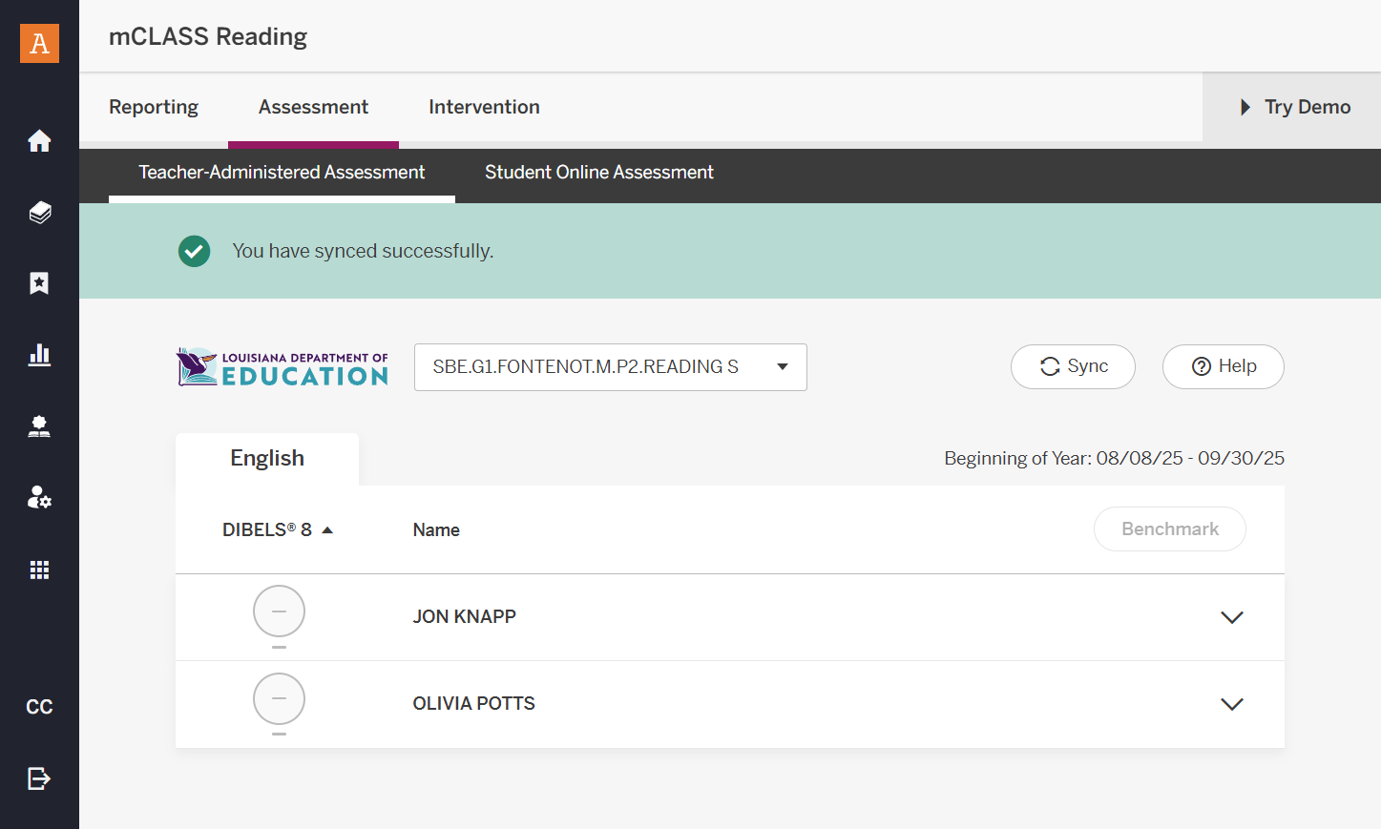1381x829 pixels.
Task: Expand the Jon Knapp row chevron
Action: coord(1232,617)
